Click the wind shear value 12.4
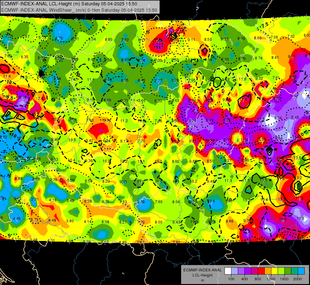Image resolution: width=310 pixels, height=285 pixels. point(40,98)
